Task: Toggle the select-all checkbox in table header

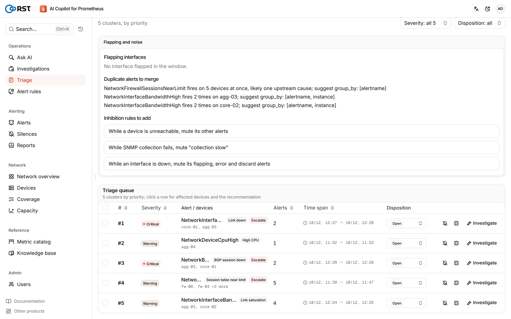Action: click(x=105, y=208)
